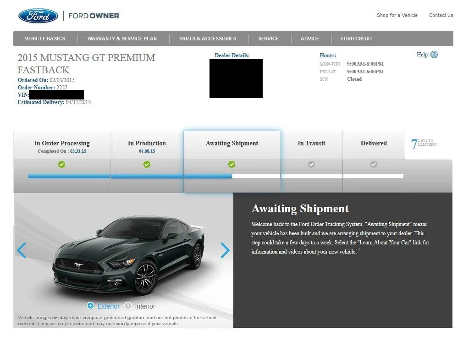Click the Order Number 2222 text

(x=43, y=88)
